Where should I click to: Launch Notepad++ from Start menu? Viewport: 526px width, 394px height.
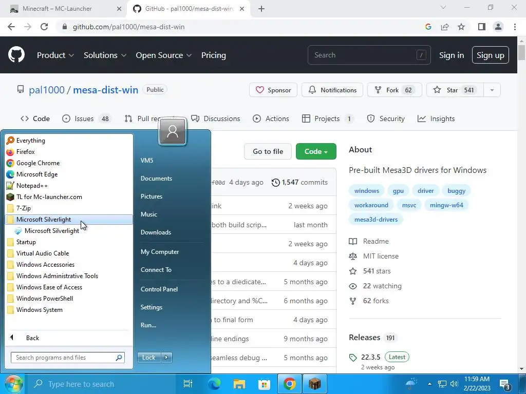(68, 186)
